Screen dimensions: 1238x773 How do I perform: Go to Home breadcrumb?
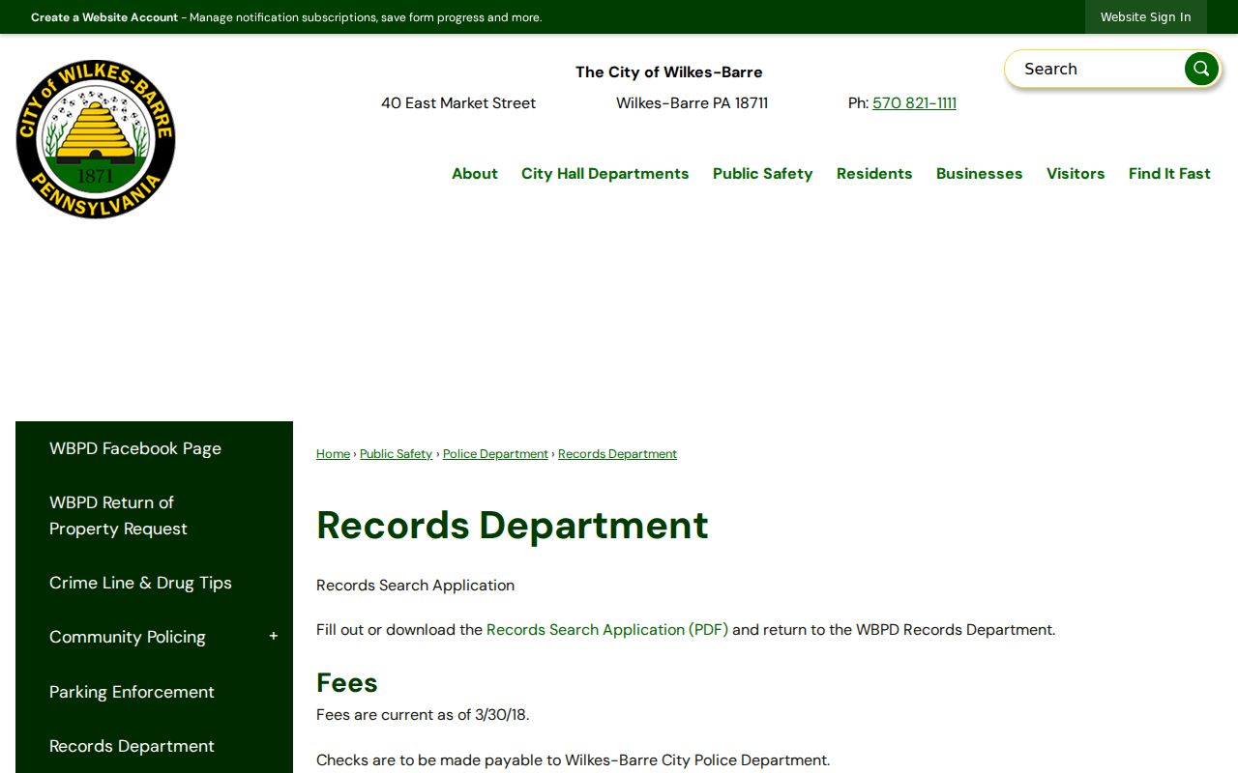tap(333, 454)
